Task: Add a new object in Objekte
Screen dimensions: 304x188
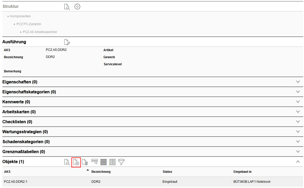Action: tap(76, 162)
